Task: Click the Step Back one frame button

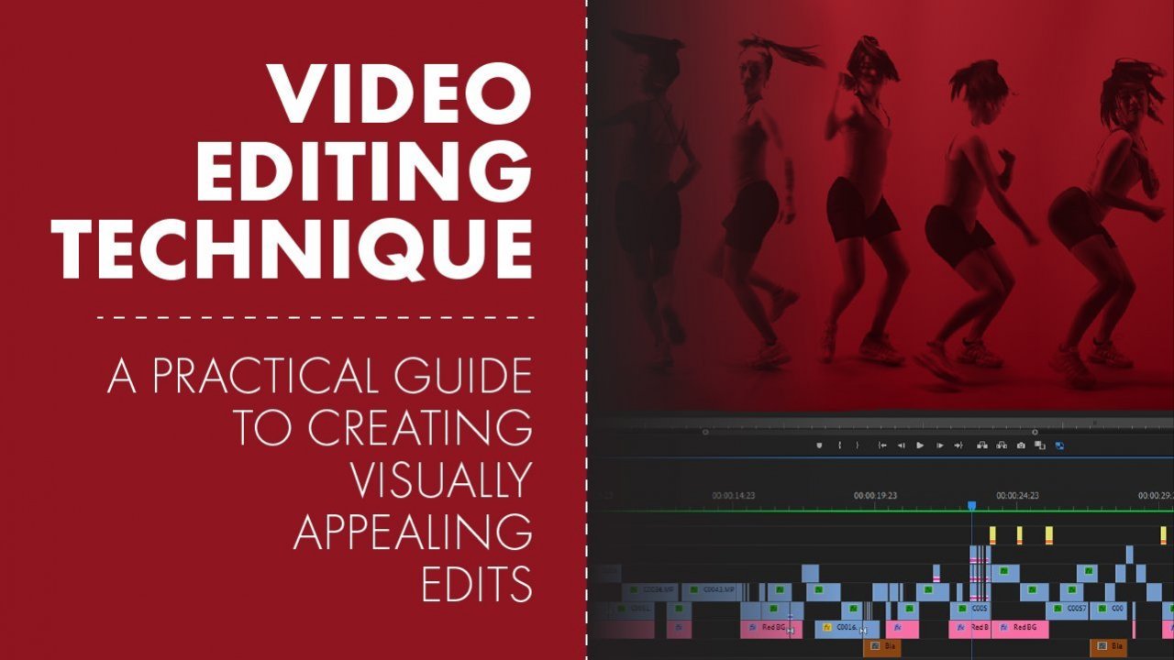Action: pos(901,445)
